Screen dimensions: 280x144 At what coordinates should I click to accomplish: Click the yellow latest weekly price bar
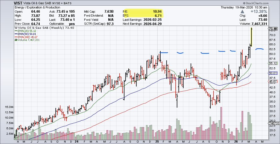pyautogui.click(x=251, y=37)
